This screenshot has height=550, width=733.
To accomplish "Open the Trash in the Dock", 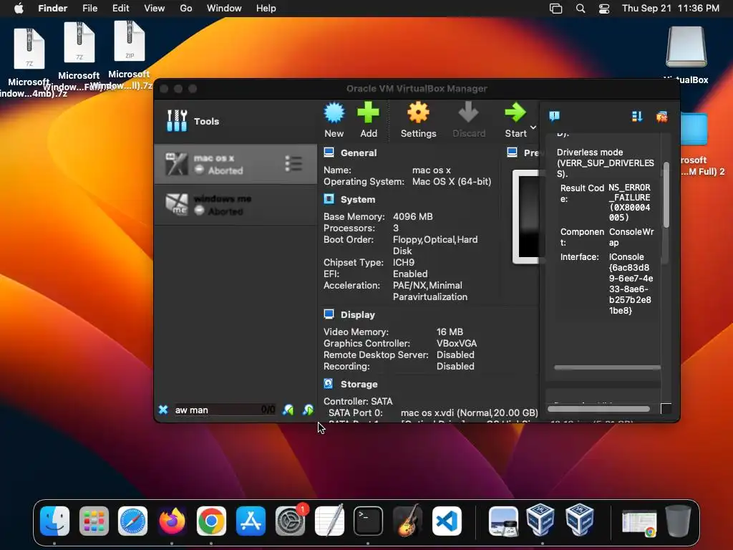I will 679,521.
